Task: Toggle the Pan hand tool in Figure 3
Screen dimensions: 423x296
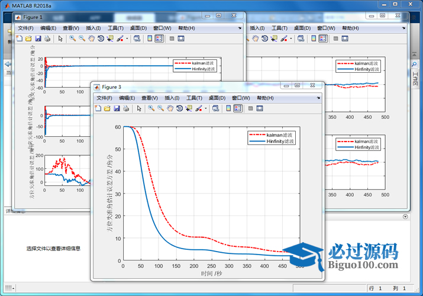Action: (170, 108)
